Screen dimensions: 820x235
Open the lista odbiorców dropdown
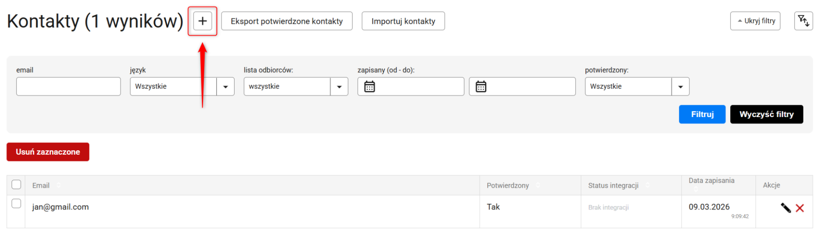pyautogui.click(x=339, y=86)
